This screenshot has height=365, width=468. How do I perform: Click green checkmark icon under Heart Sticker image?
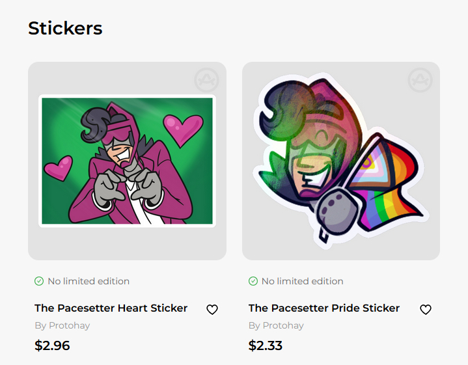point(39,281)
